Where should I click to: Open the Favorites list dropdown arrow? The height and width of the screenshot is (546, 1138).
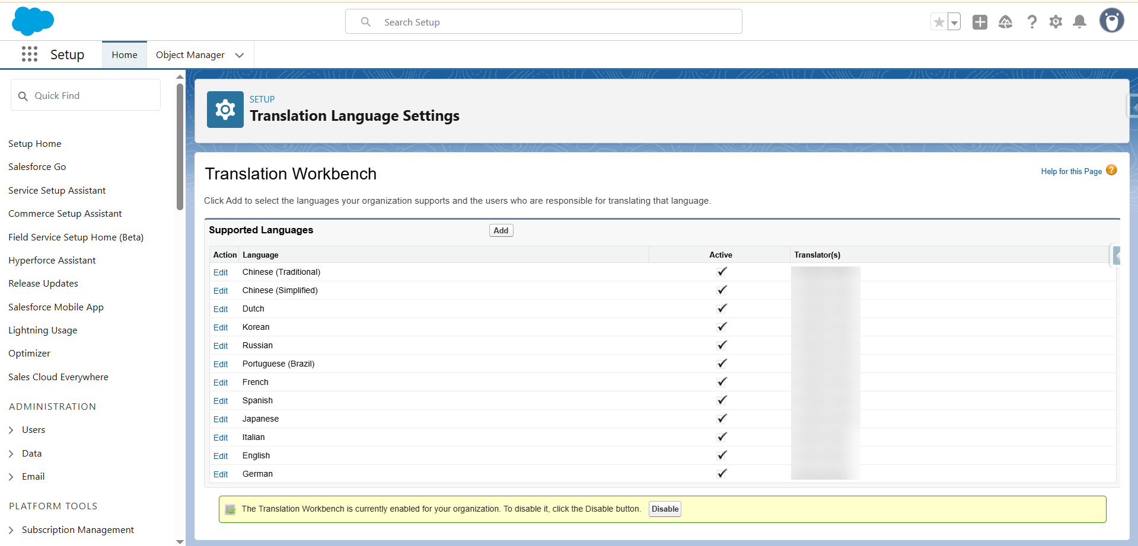[x=954, y=23]
